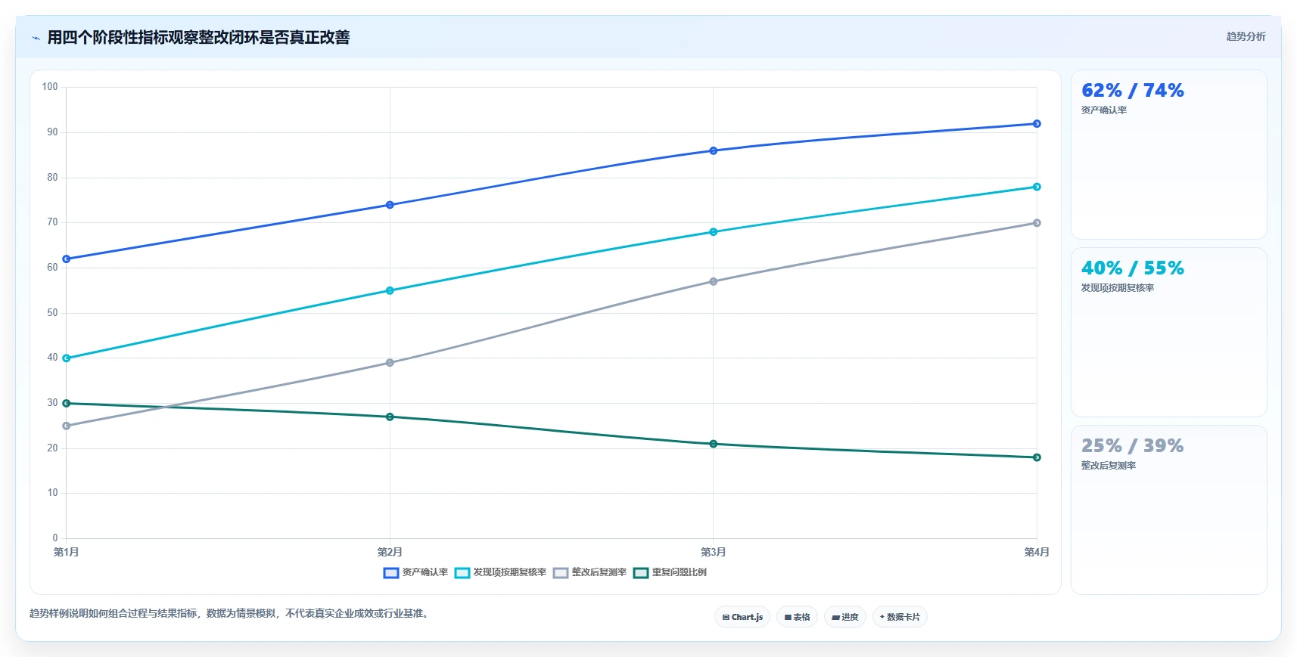The image size is (1297, 657).
Task: Click the 50 y-axis label
Action: coord(52,313)
